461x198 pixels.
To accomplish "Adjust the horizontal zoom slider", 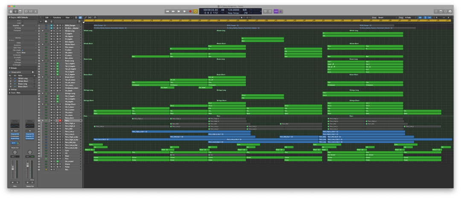I will (448, 17).
